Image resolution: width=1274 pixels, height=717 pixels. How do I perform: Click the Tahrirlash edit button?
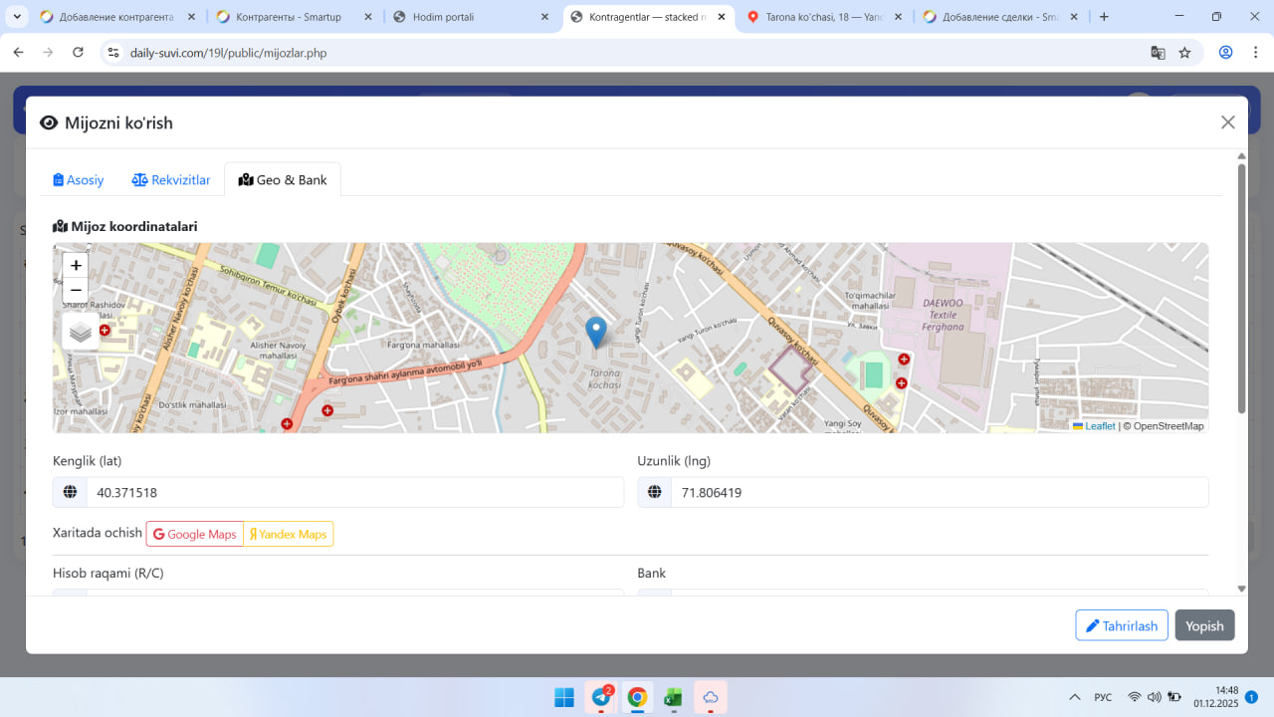coord(1121,625)
